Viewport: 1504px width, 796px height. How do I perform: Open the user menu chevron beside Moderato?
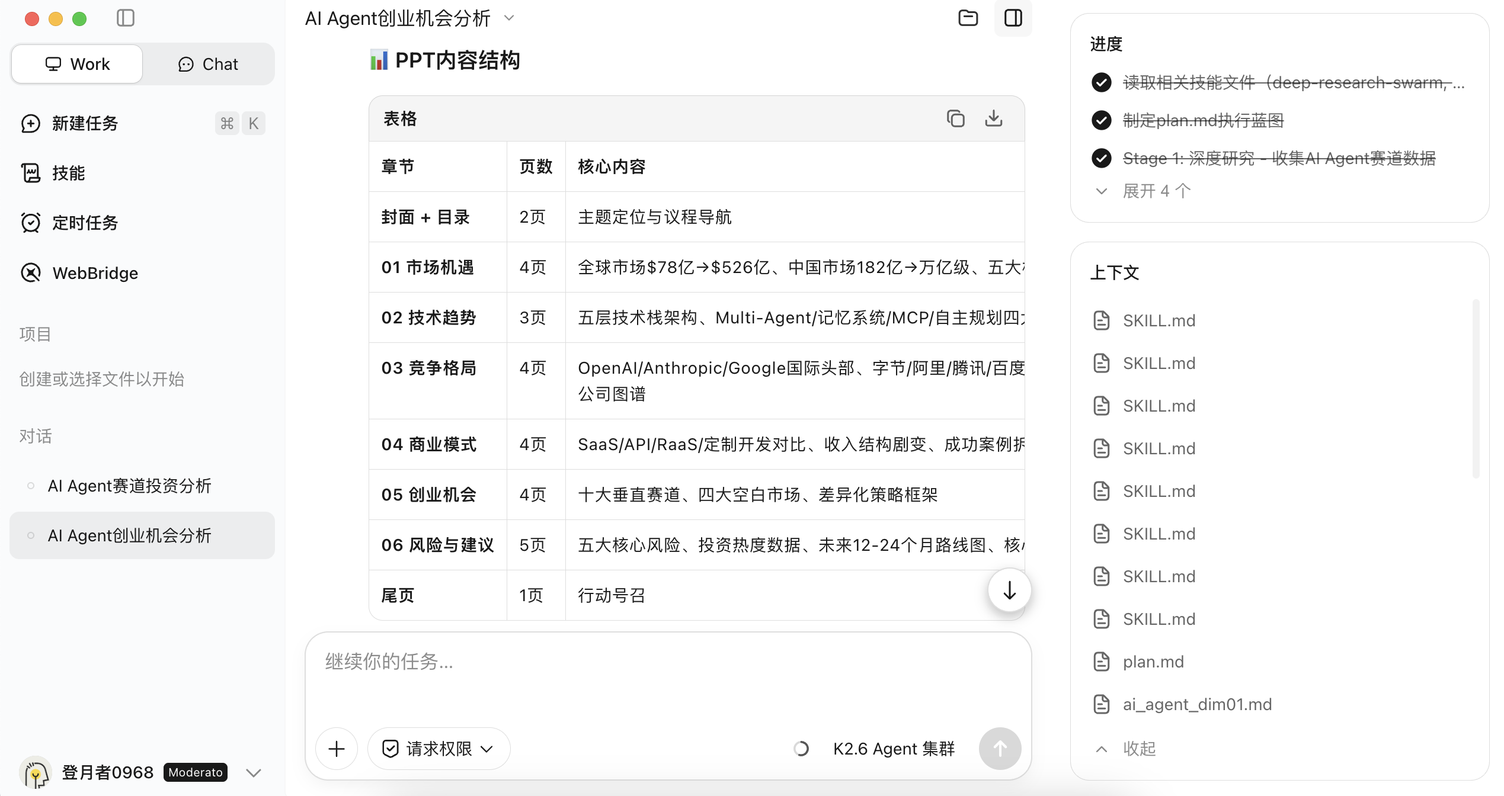point(254,773)
